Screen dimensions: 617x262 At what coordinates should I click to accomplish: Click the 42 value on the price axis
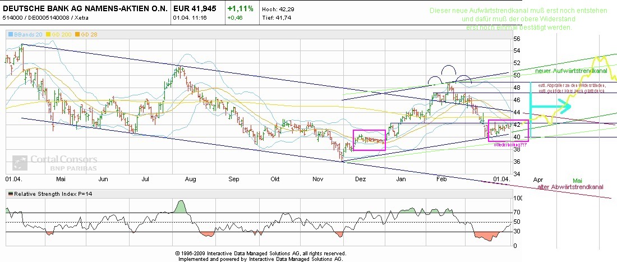[x=517, y=125]
